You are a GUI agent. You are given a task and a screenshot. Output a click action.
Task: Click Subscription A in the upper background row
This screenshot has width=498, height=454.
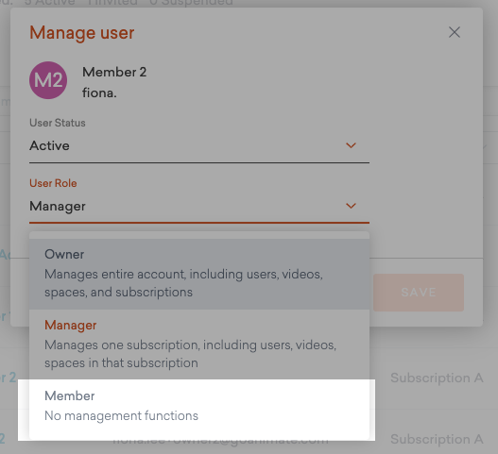(x=437, y=378)
